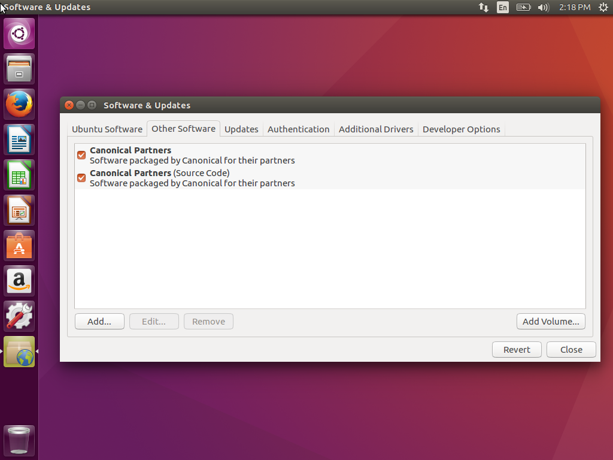Click the Revert button
Image resolution: width=613 pixels, height=460 pixels.
pyautogui.click(x=517, y=350)
